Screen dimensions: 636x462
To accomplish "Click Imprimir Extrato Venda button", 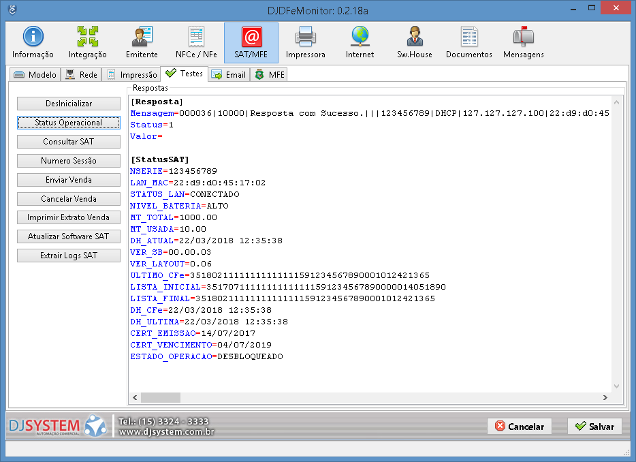I will [x=69, y=217].
